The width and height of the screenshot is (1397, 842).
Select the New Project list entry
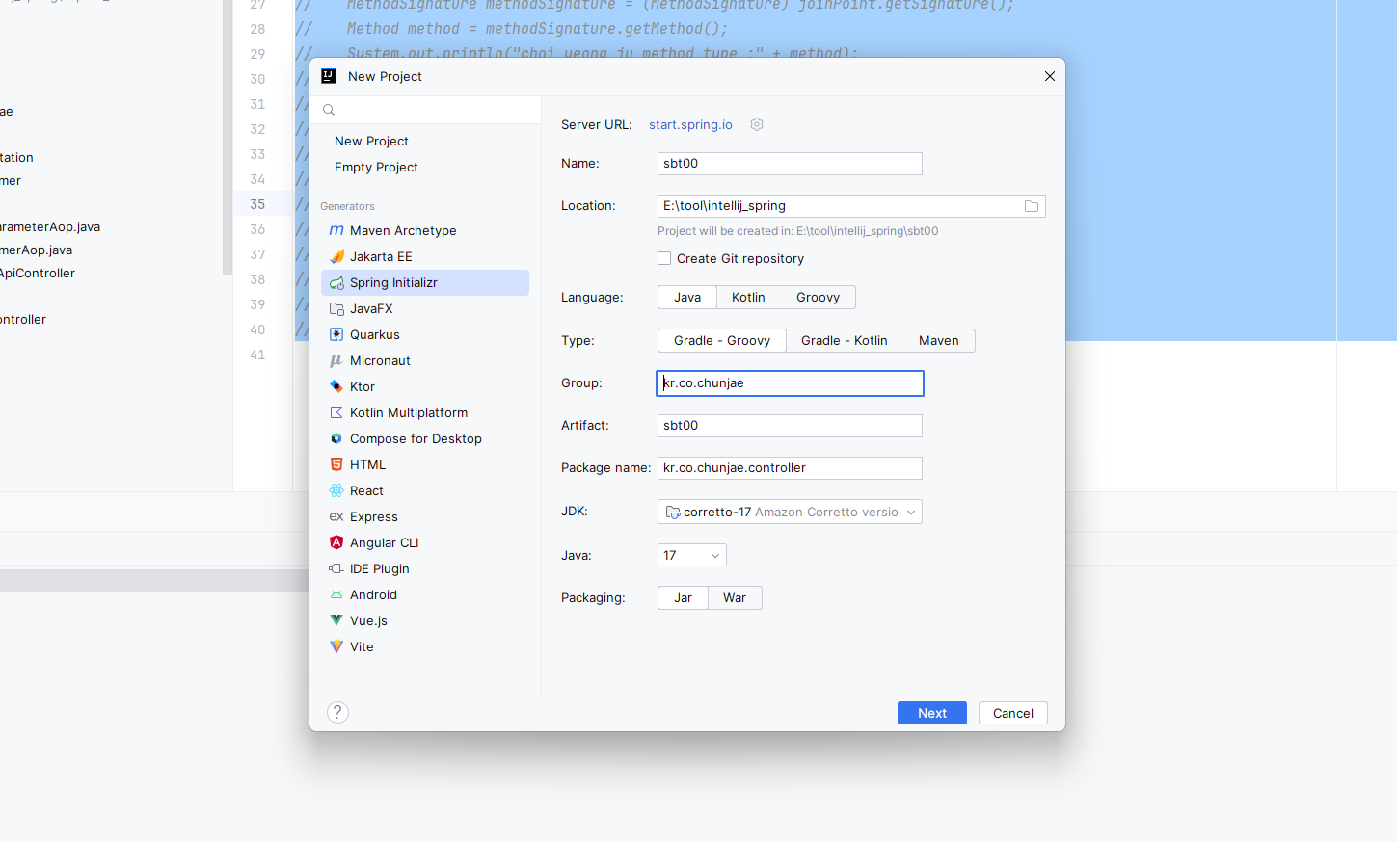pos(371,141)
